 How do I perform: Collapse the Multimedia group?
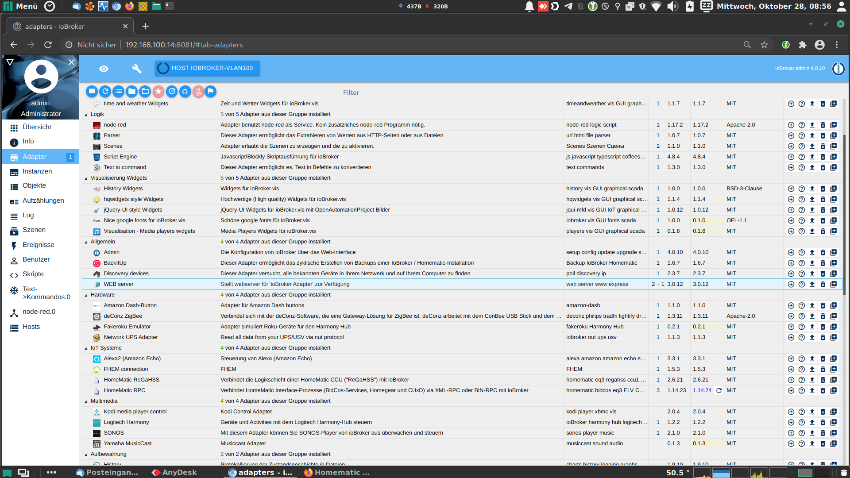tap(86, 401)
